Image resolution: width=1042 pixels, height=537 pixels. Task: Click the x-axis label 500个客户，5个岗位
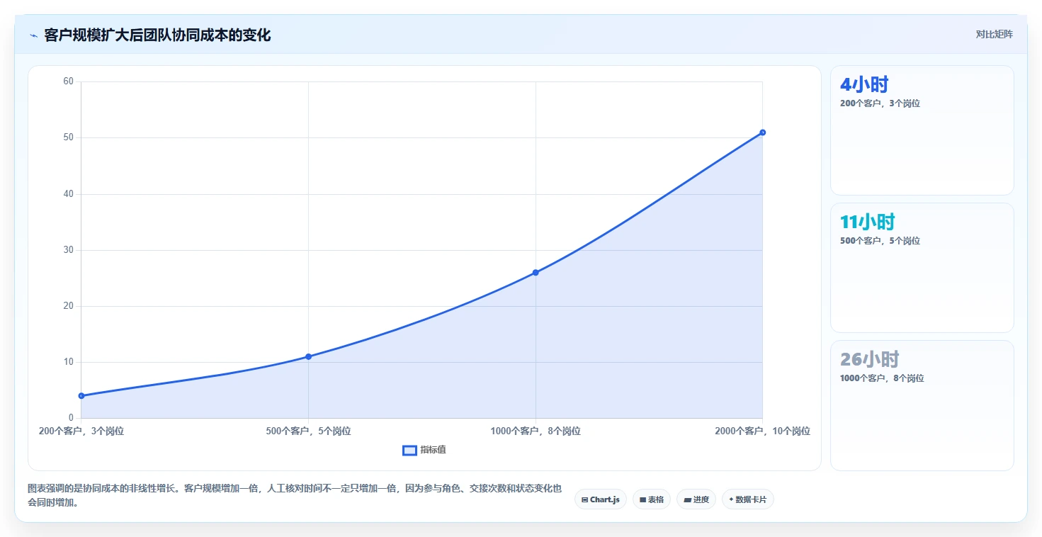308,431
